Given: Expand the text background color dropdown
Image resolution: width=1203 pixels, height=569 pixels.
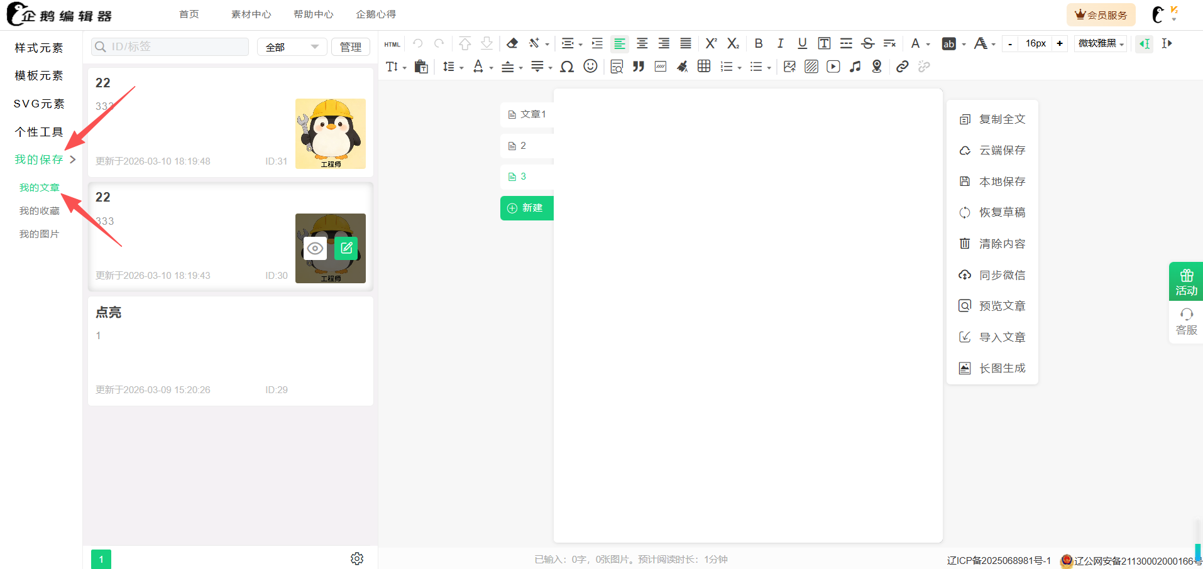Looking at the screenshot, I should (x=964, y=44).
